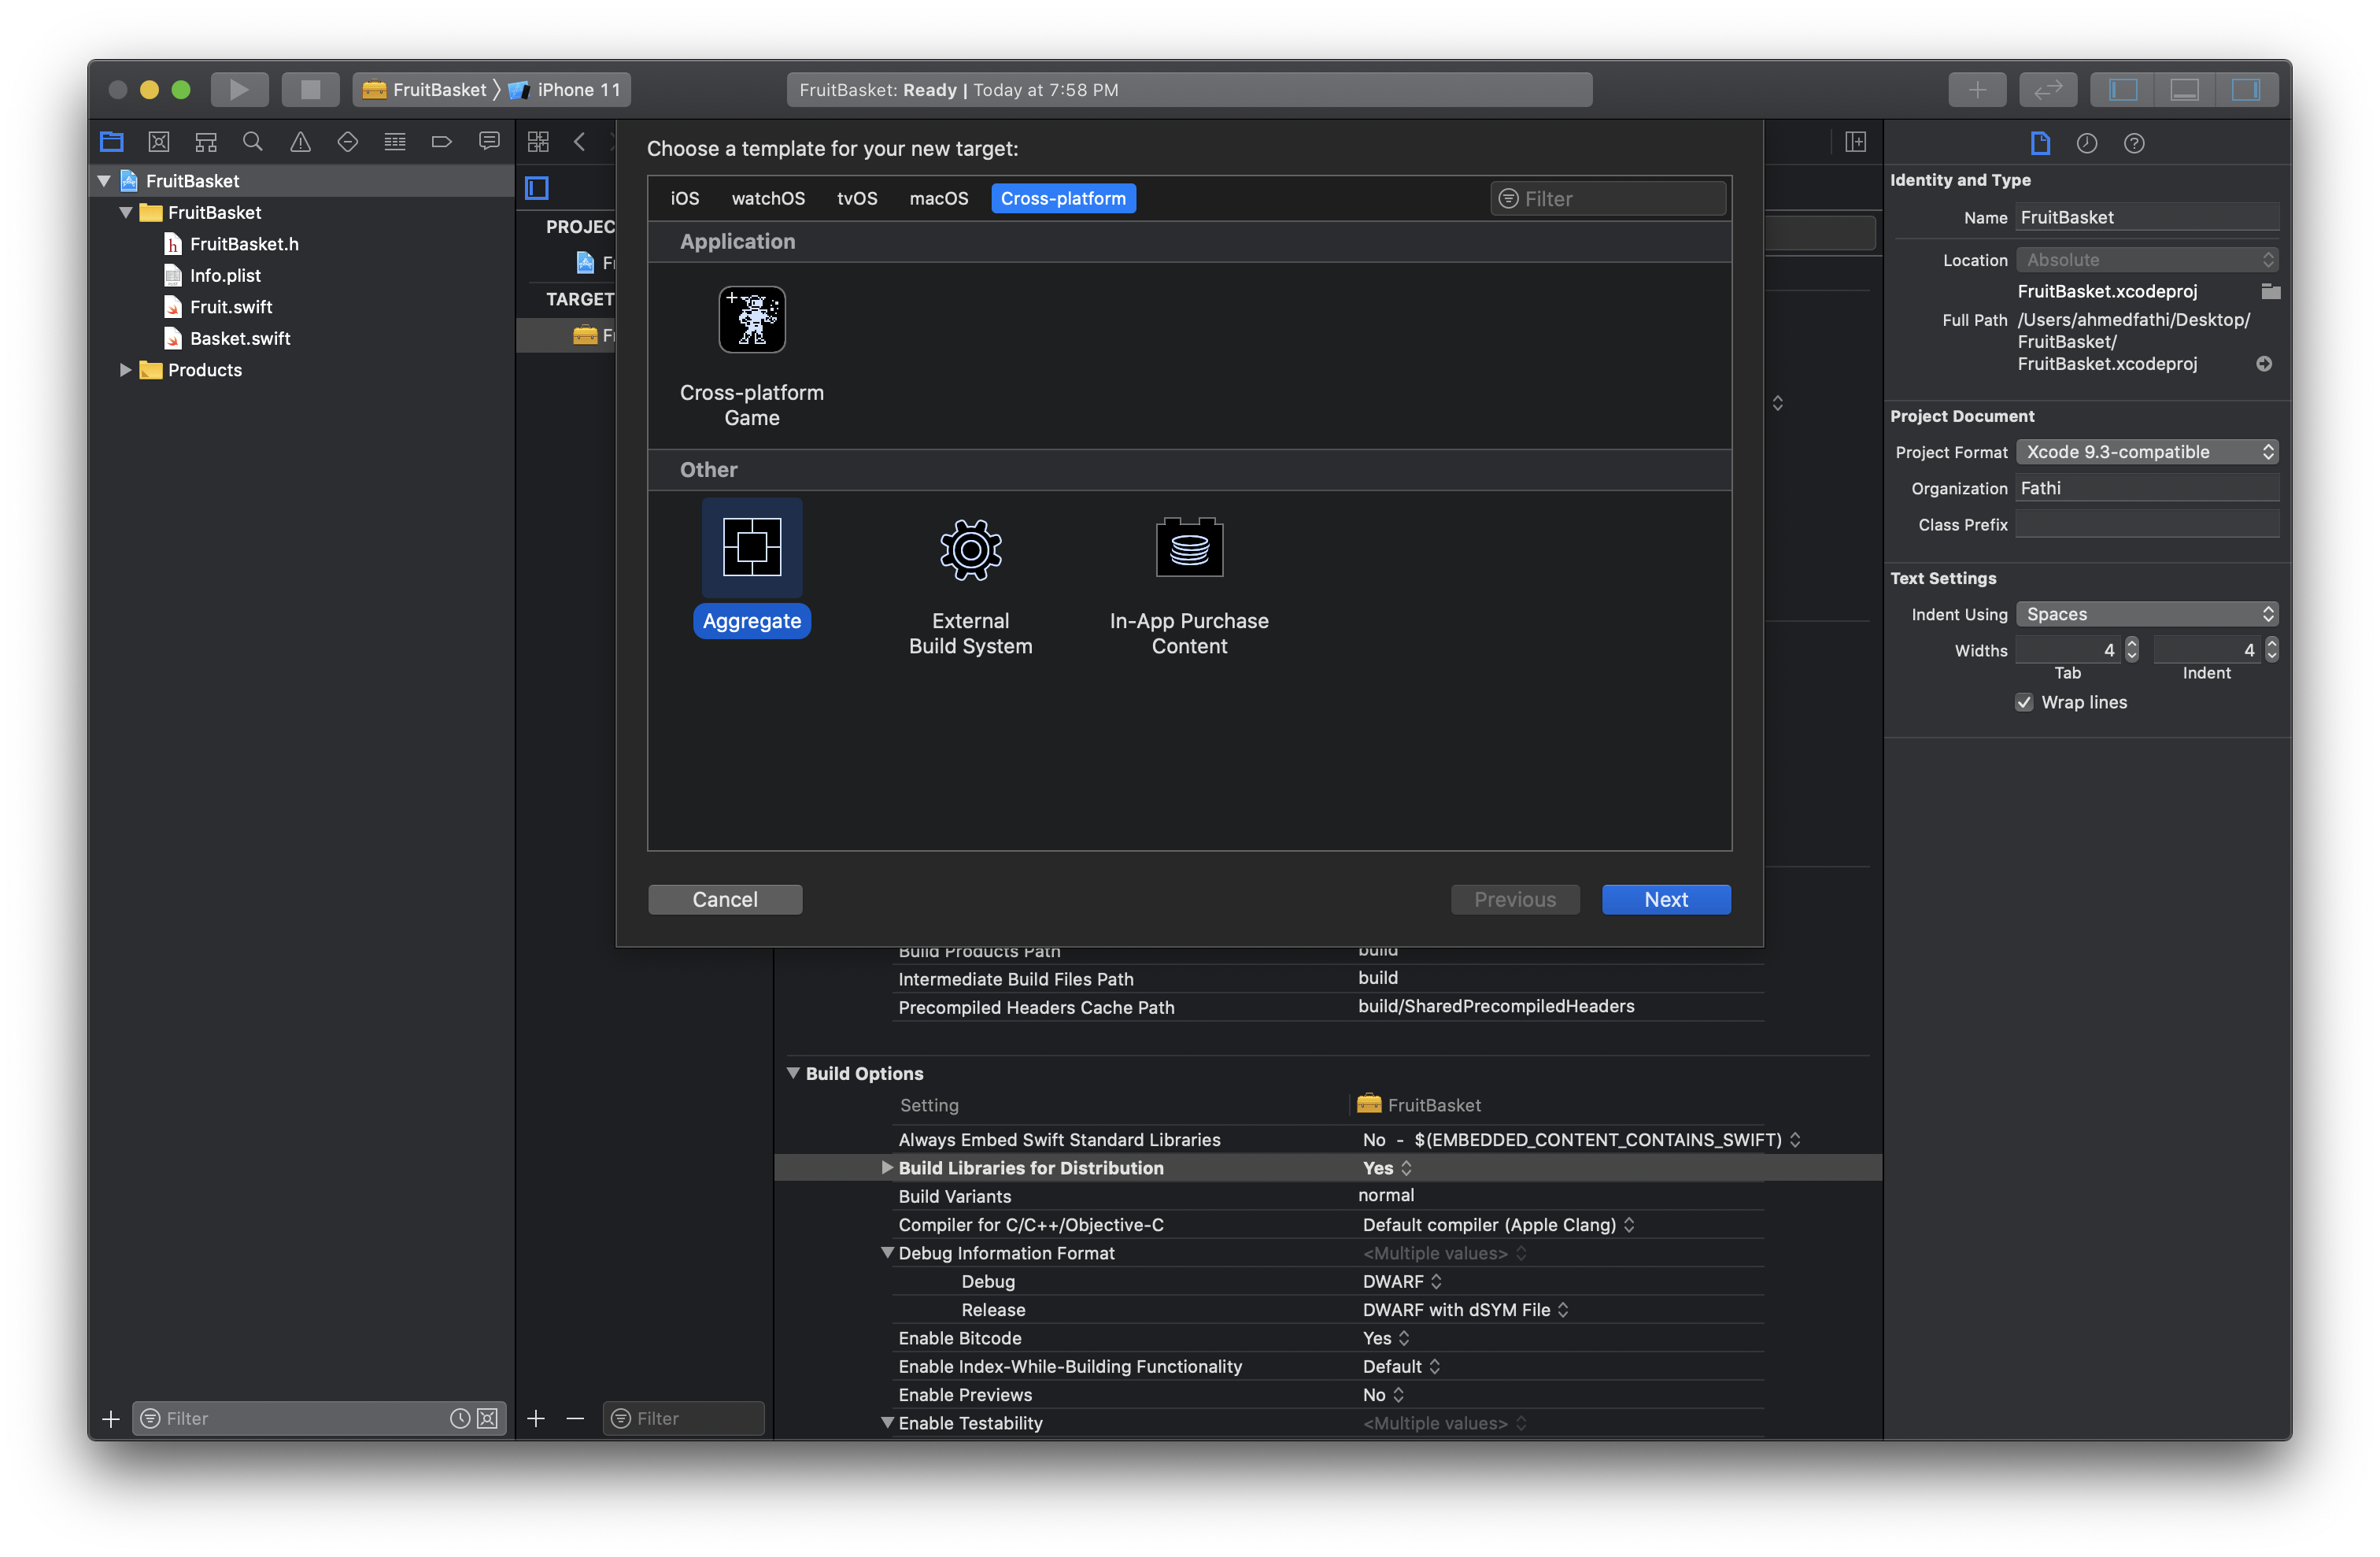2380x1557 pixels.
Task: Add a new target with plus button
Action: coord(536,1418)
